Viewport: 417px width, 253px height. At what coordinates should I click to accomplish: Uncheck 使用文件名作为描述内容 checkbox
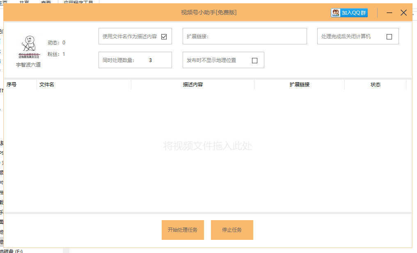(x=164, y=37)
